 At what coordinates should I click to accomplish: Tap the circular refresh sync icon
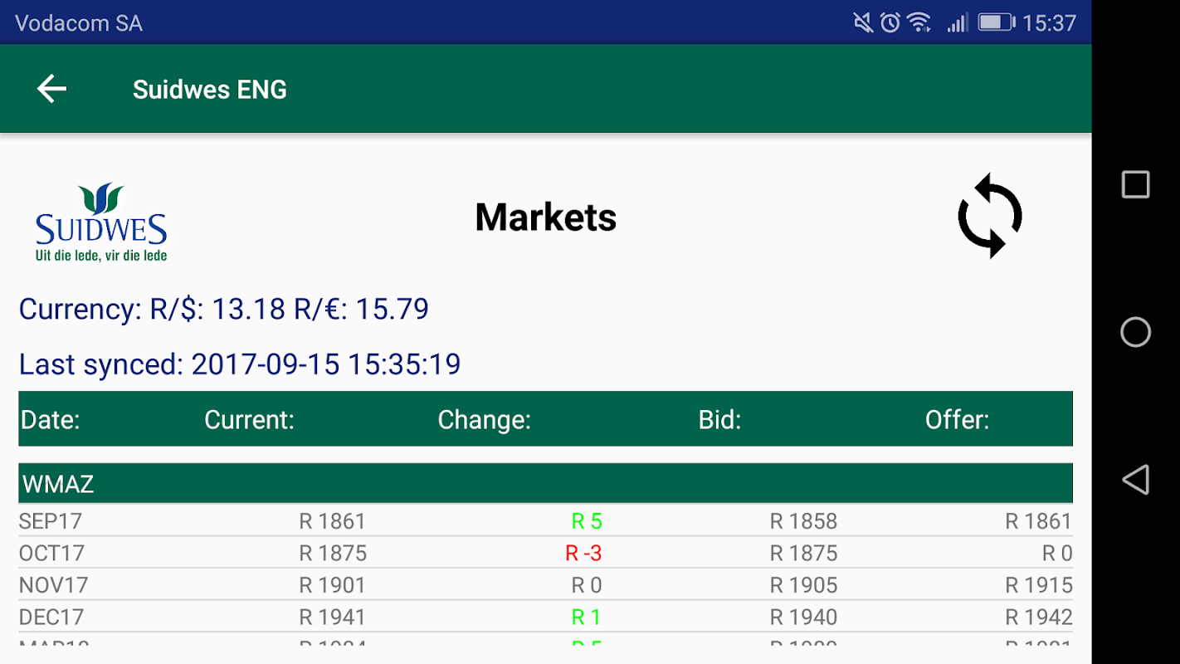tap(989, 216)
